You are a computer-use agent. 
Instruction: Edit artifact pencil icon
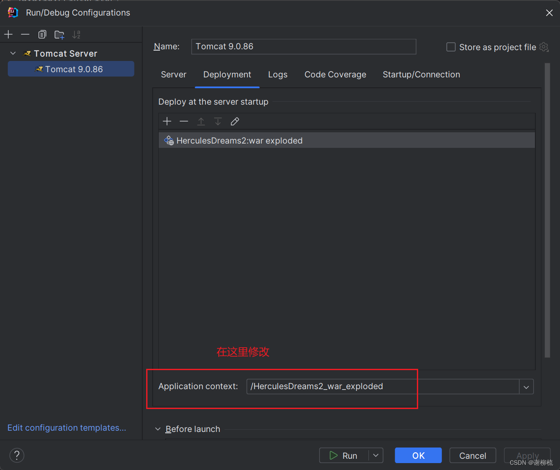point(235,121)
